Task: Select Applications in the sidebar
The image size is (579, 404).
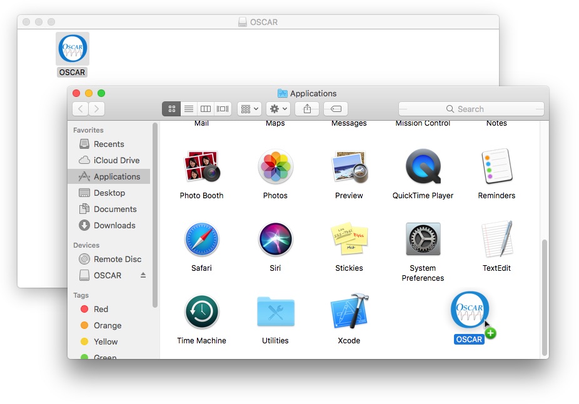Action: point(109,176)
